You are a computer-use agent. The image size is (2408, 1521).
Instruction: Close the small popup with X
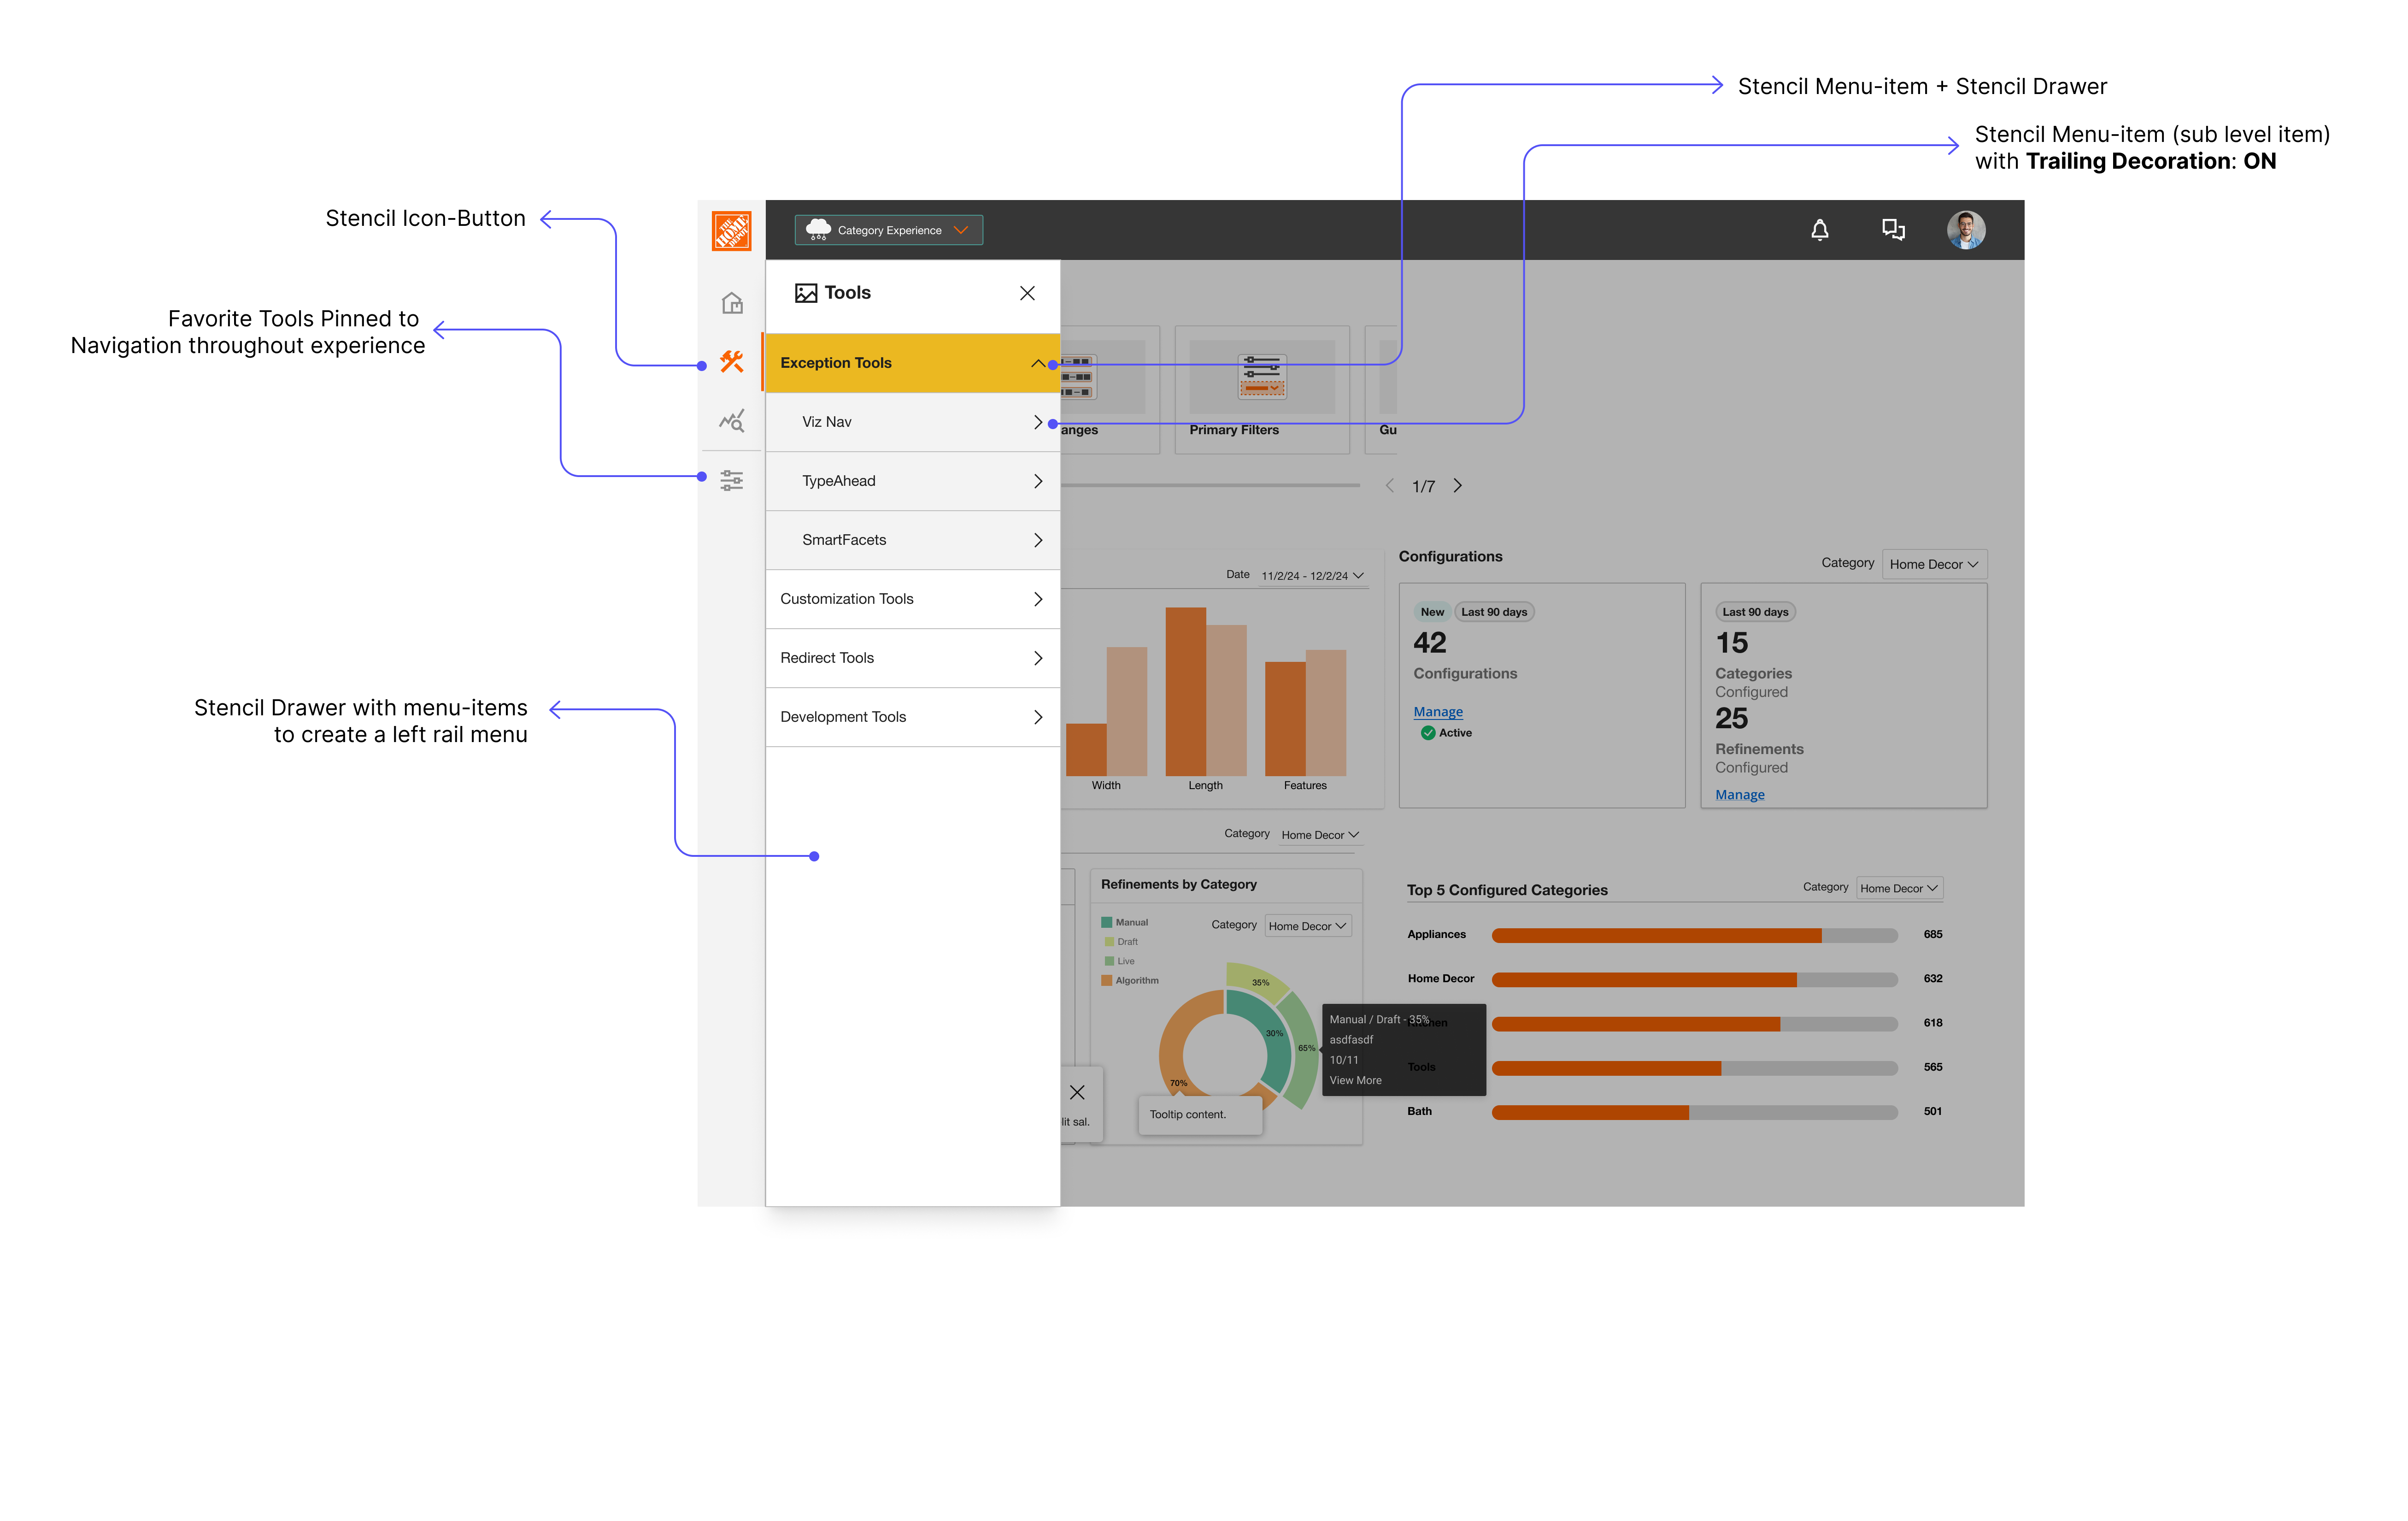coord(1077,1092)
